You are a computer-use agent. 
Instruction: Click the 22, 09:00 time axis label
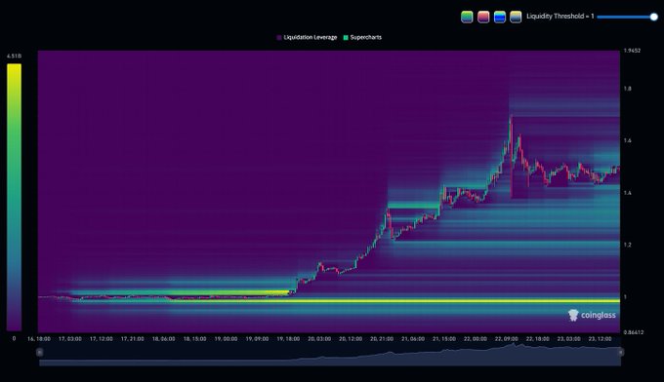(507, 339)
